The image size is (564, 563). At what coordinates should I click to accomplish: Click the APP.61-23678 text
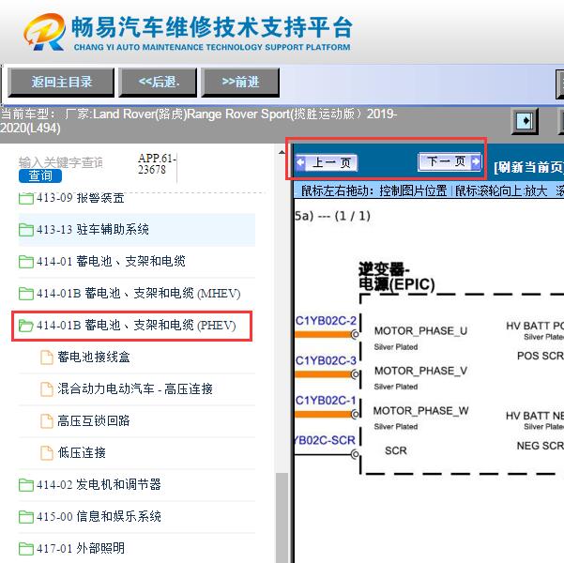coord(157,163)
